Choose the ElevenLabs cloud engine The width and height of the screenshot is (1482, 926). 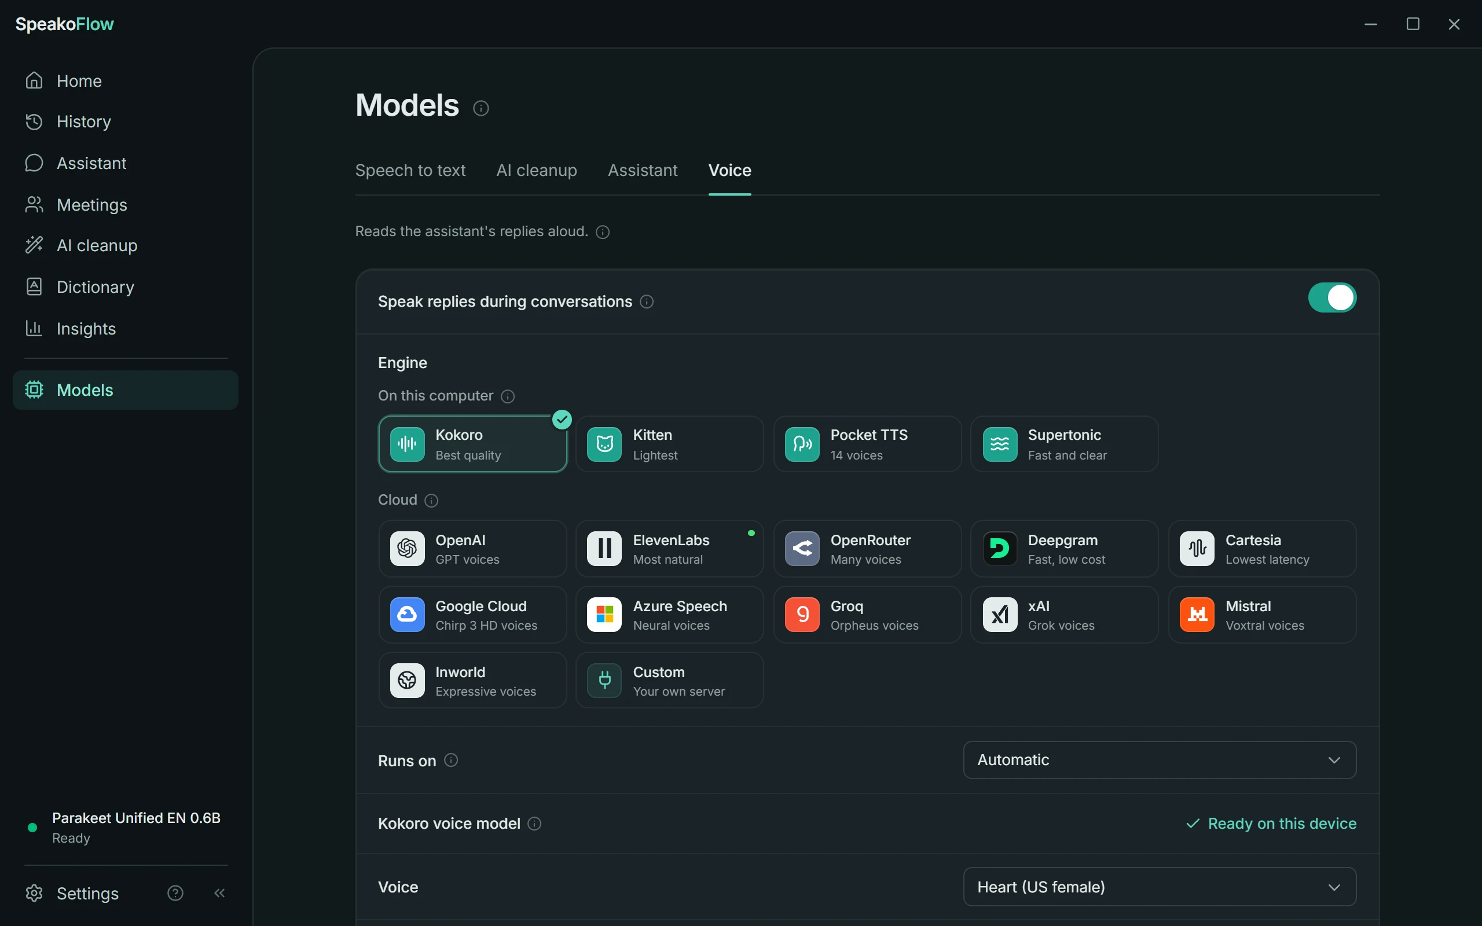669,549
